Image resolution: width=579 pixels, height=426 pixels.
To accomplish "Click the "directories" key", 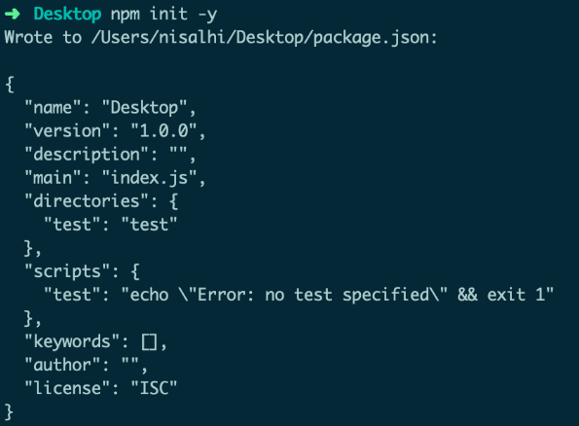I will 86,201.
